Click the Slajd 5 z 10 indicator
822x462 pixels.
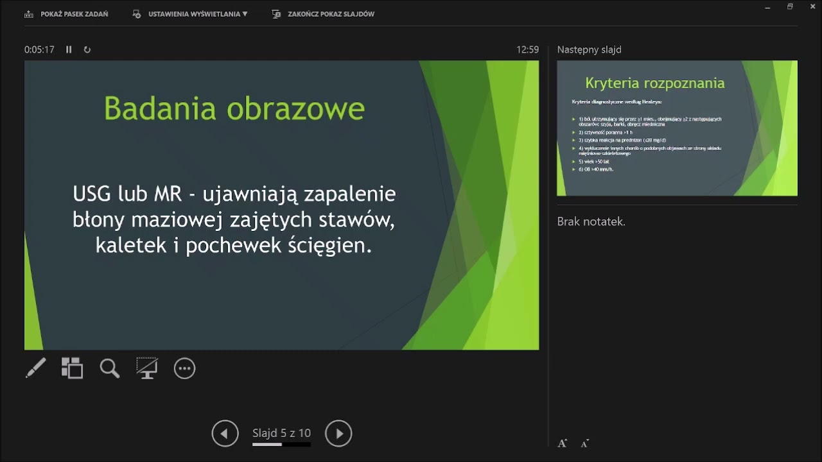click(281, 433)
